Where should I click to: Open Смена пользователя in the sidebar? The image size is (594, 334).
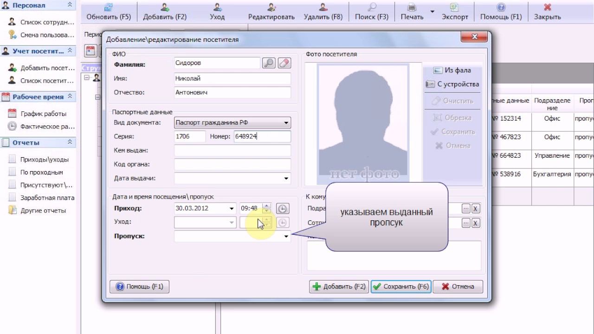[x=41, y=35]
